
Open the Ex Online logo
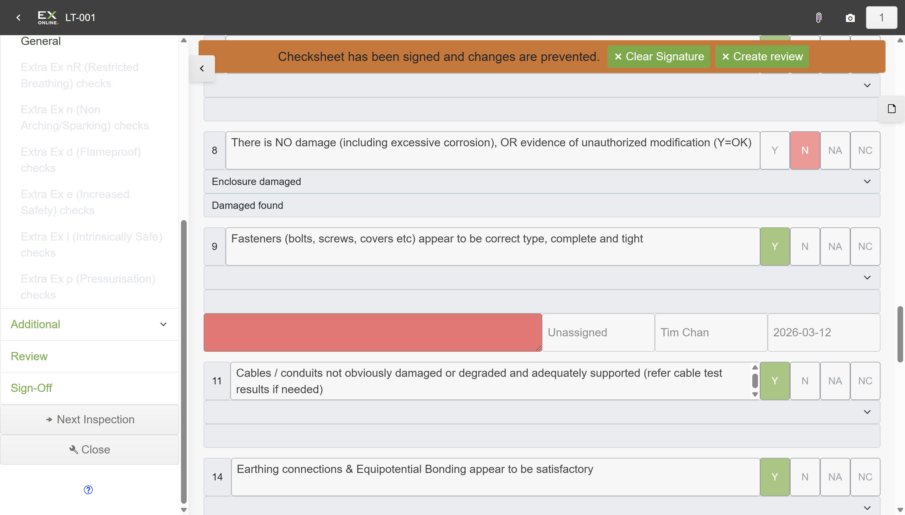(x=48, y=17)
